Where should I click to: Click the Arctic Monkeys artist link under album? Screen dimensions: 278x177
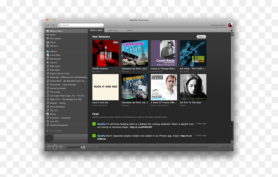(100, 105)
